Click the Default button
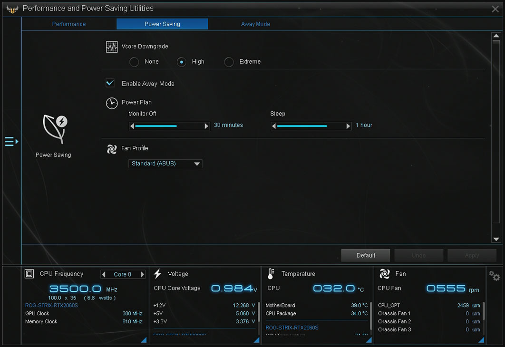 tap(366, 255)
